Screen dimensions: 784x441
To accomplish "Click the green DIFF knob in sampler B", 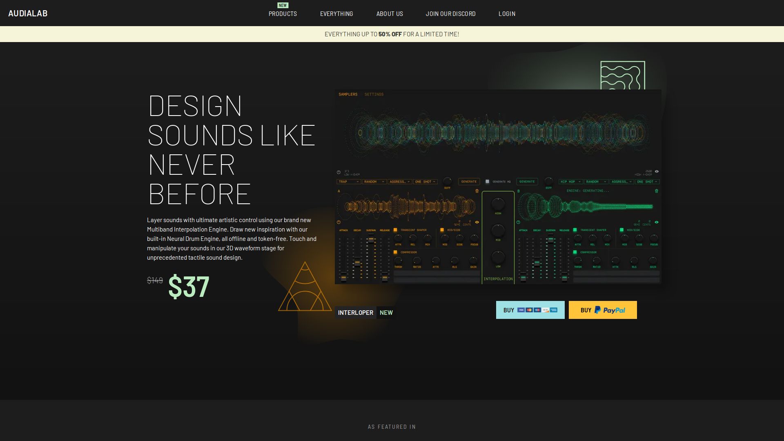I will 549,181.
